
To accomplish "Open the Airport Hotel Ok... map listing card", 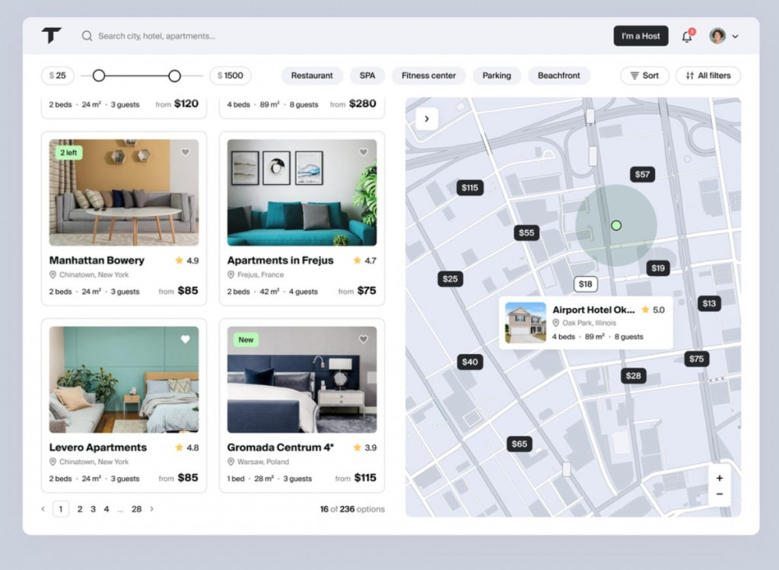I will tap(586, 323).
